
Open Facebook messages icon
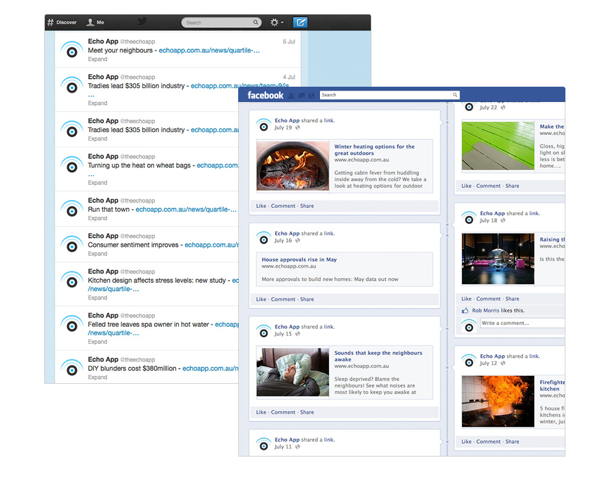(301, 96)
